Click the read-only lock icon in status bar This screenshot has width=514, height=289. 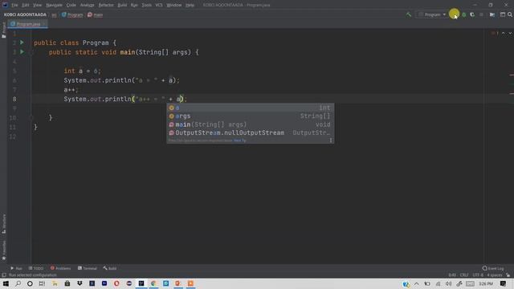pyautogui.click(x=508, y=275)
